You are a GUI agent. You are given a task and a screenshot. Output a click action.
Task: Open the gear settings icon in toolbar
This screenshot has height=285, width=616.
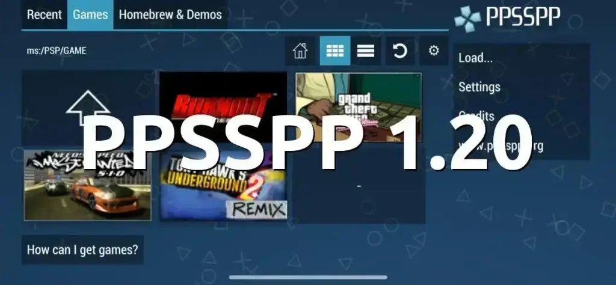(434, 51)
